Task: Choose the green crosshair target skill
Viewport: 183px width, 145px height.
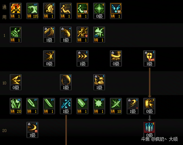Action: coord(99,8)
